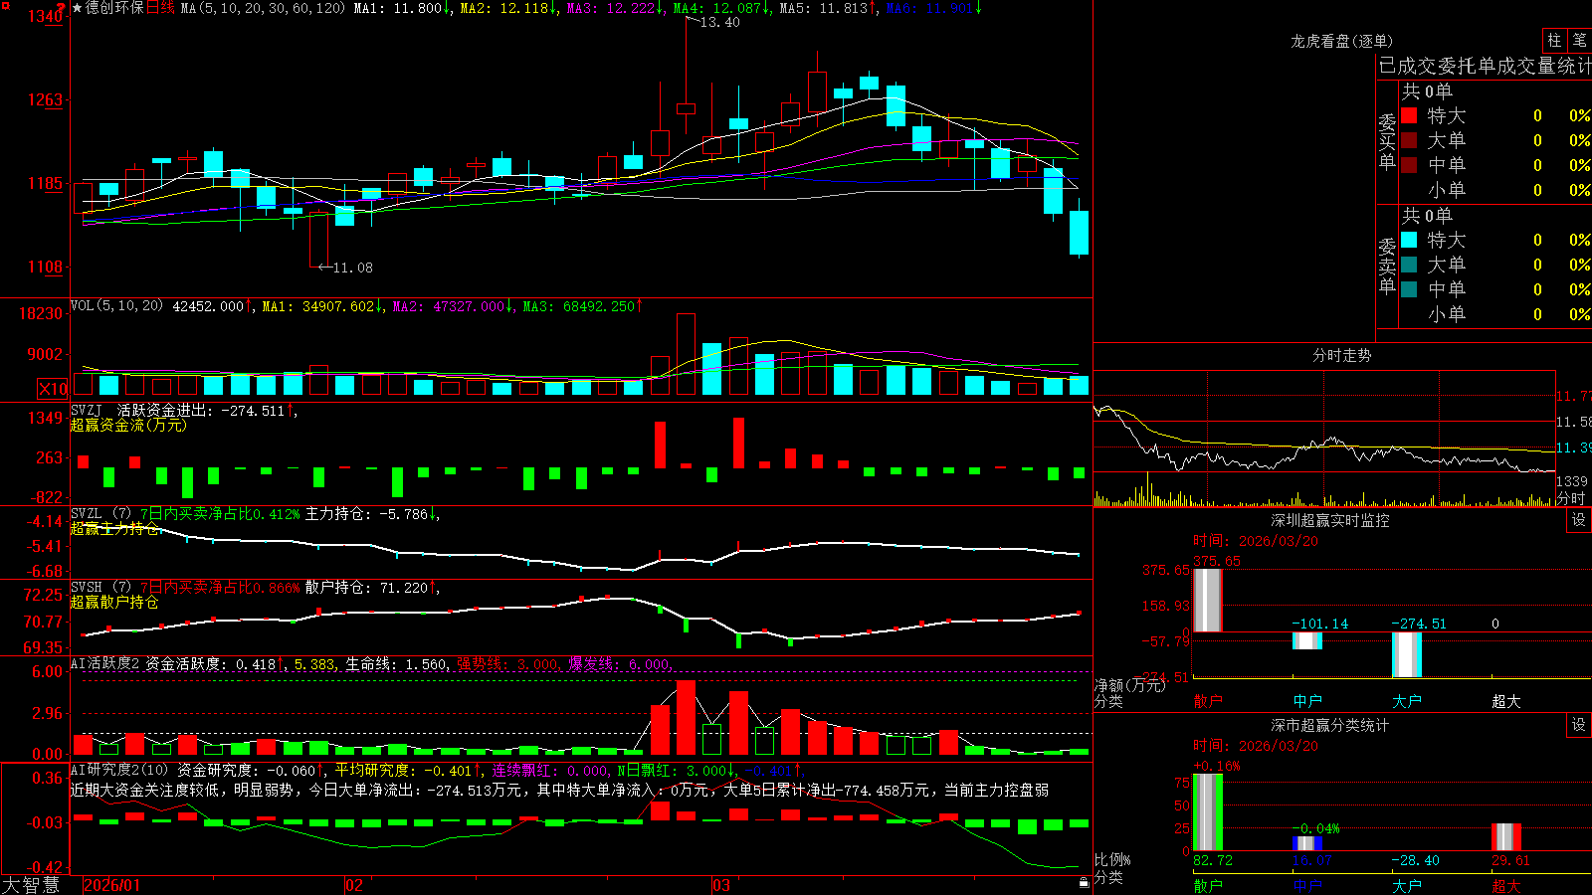Viewport: 1592px width, 895px height.
Task: Click red 超大 bar valued 29.61
Action: coord(1505,836)
